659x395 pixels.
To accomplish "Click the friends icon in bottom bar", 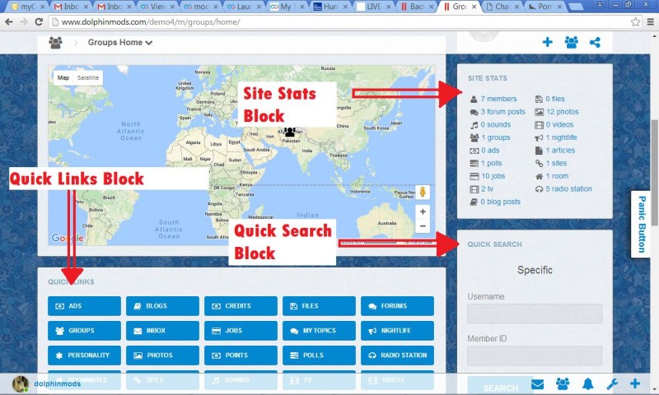I will click(x=563, y=383).
